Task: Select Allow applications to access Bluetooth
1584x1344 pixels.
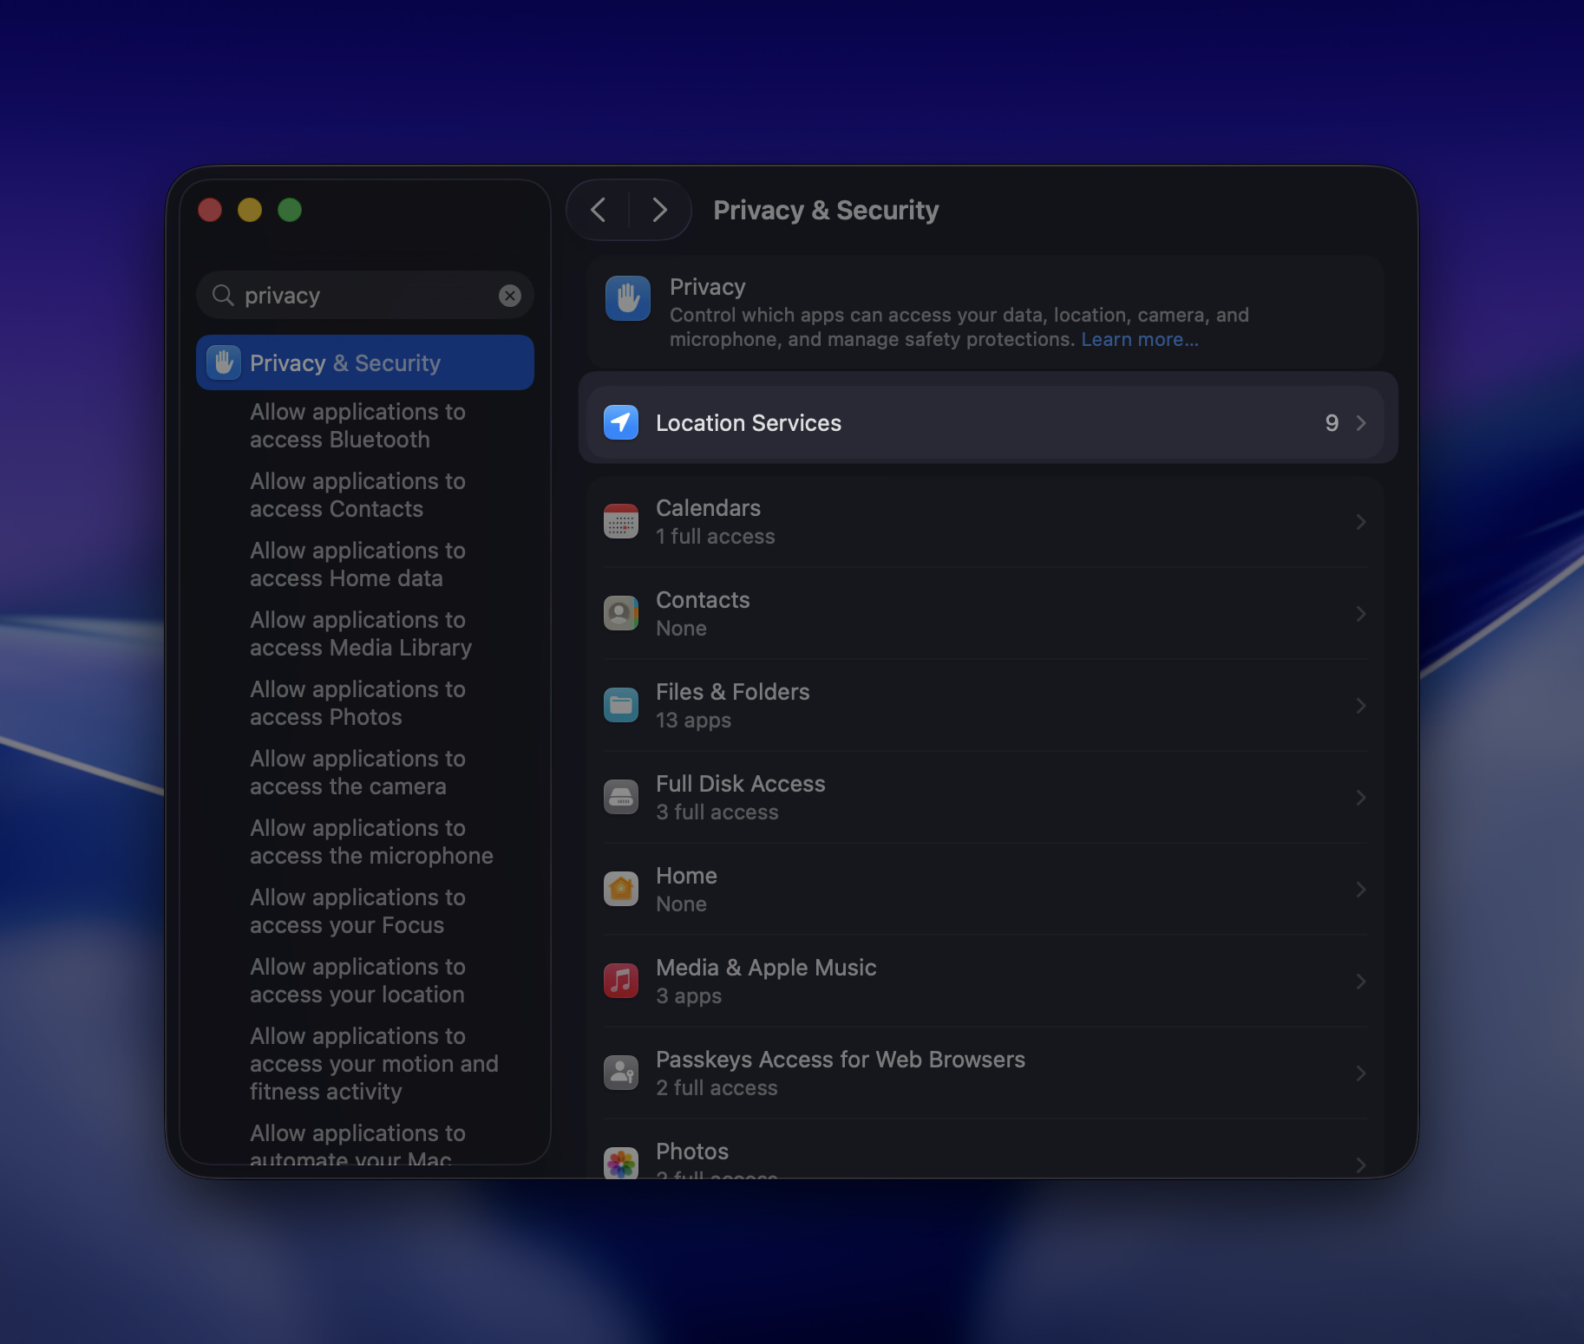Action: click(357, 426)
